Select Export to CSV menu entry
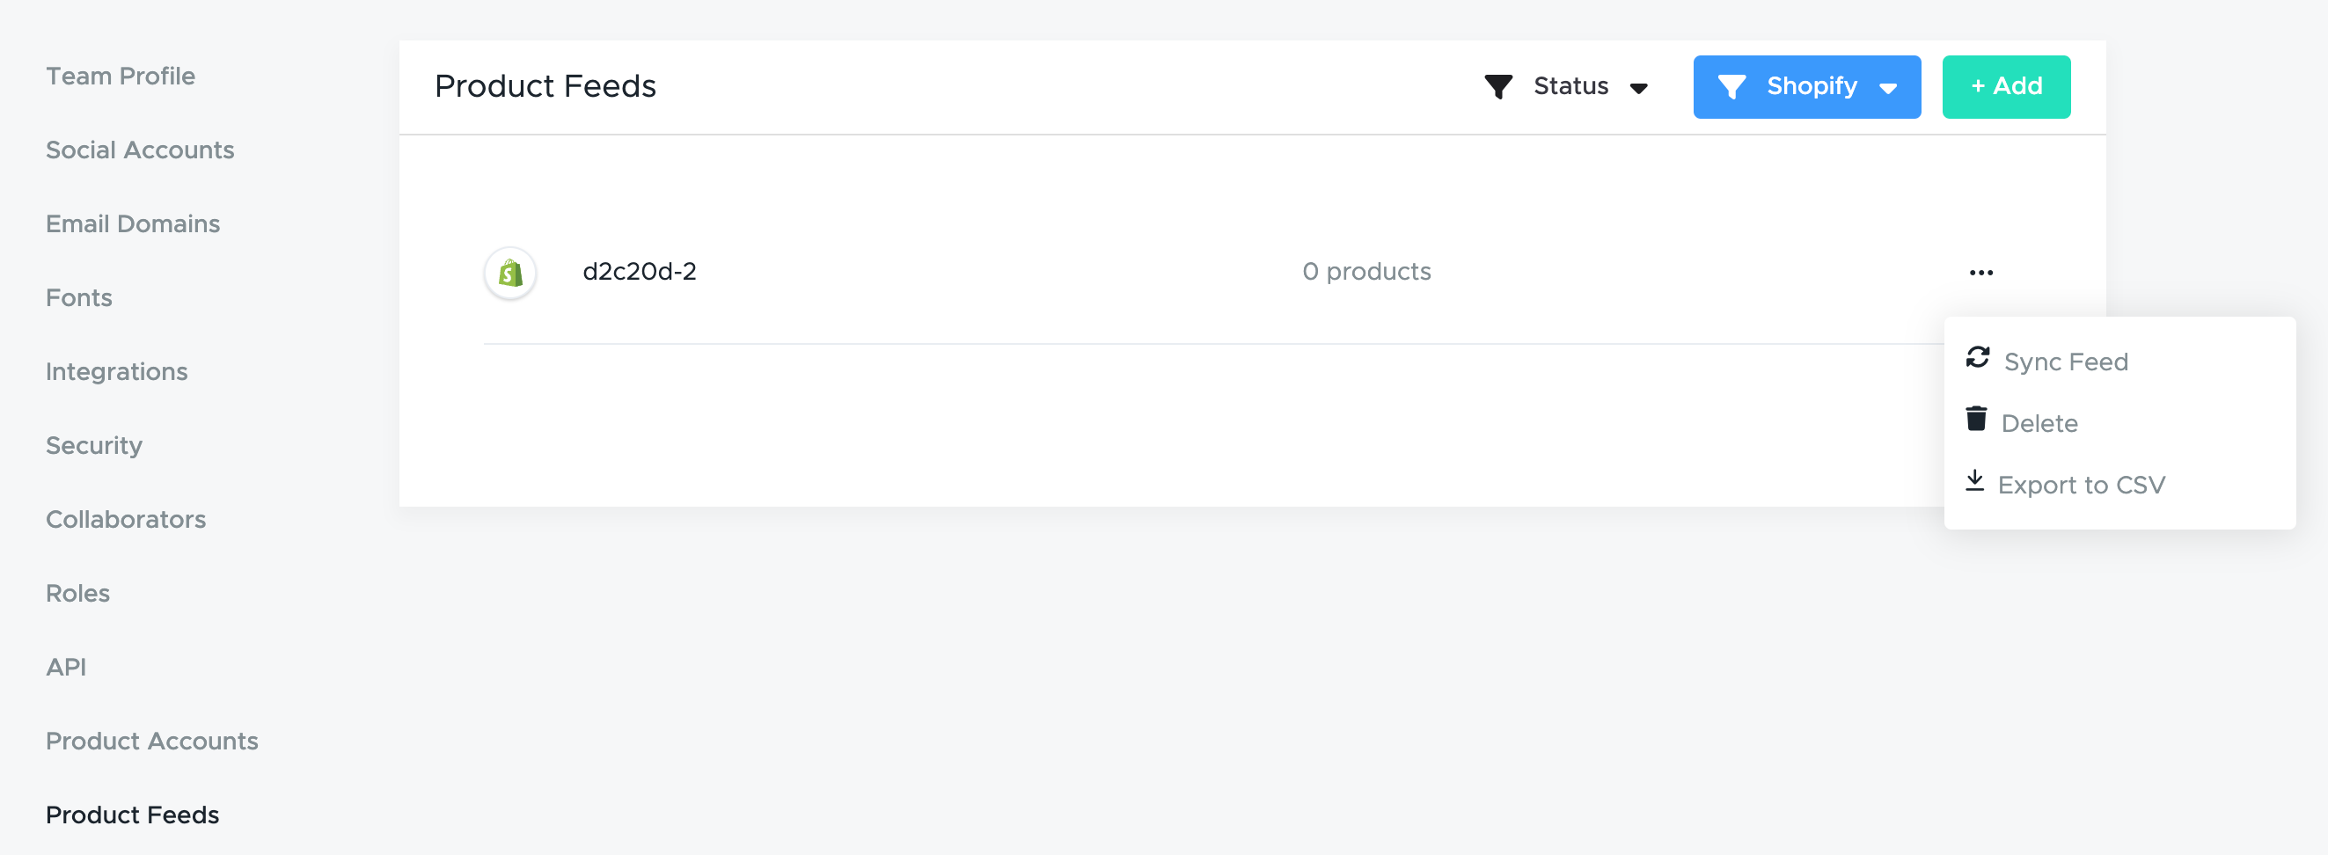2328x855 pixels. 2081,486
